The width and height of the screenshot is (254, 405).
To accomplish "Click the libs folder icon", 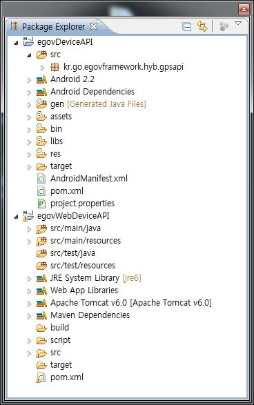I will click(x=41, y=141).
